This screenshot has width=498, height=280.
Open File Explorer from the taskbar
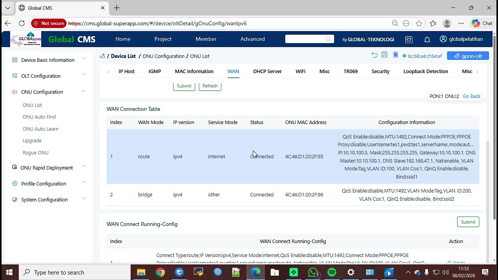[141, 272]
